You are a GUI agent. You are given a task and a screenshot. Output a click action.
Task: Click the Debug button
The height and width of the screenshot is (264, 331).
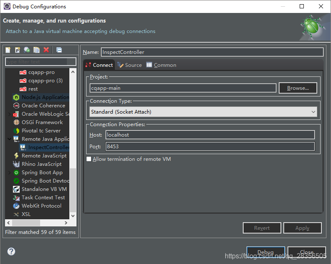tap(265, 252)
